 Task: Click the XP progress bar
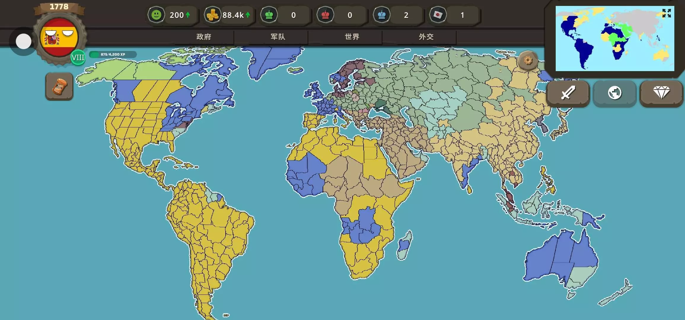point(113,55)
